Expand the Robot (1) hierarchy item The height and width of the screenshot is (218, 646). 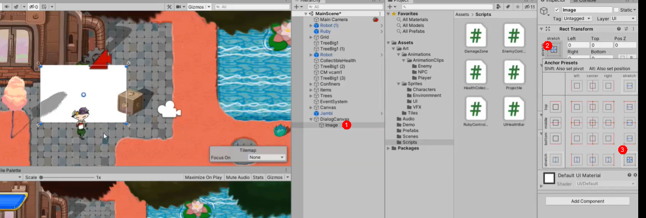[311, 25]
